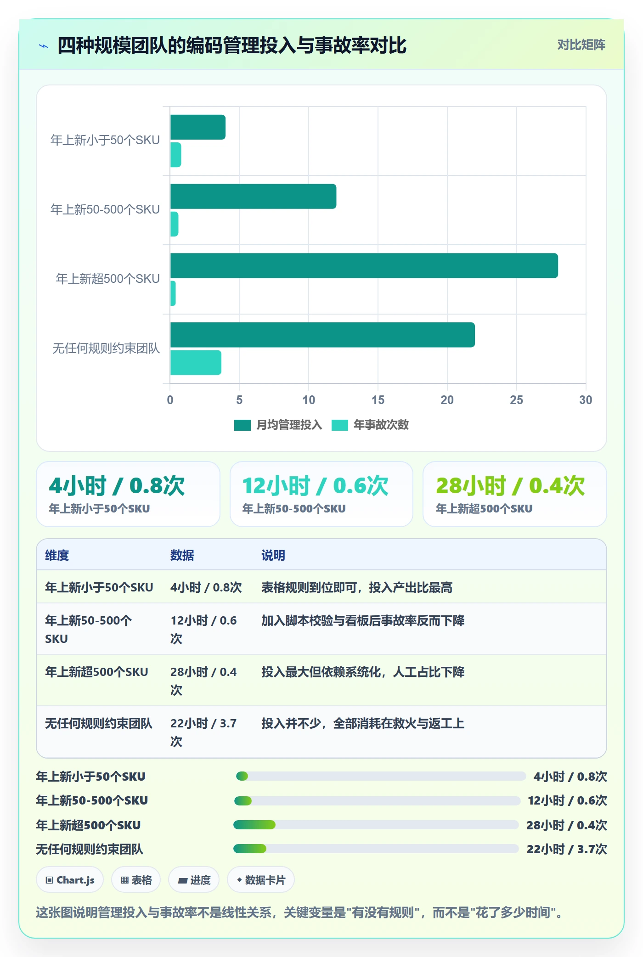This screenshot has height=957, width=643.
Task: Click the dark bar for 无任何规则约束团队 in chart
Action: (322, 335)
